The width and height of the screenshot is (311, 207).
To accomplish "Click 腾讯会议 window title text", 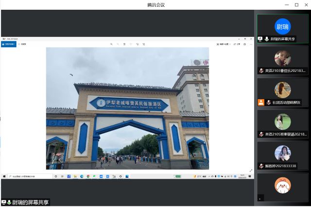I will coord(156,5).
